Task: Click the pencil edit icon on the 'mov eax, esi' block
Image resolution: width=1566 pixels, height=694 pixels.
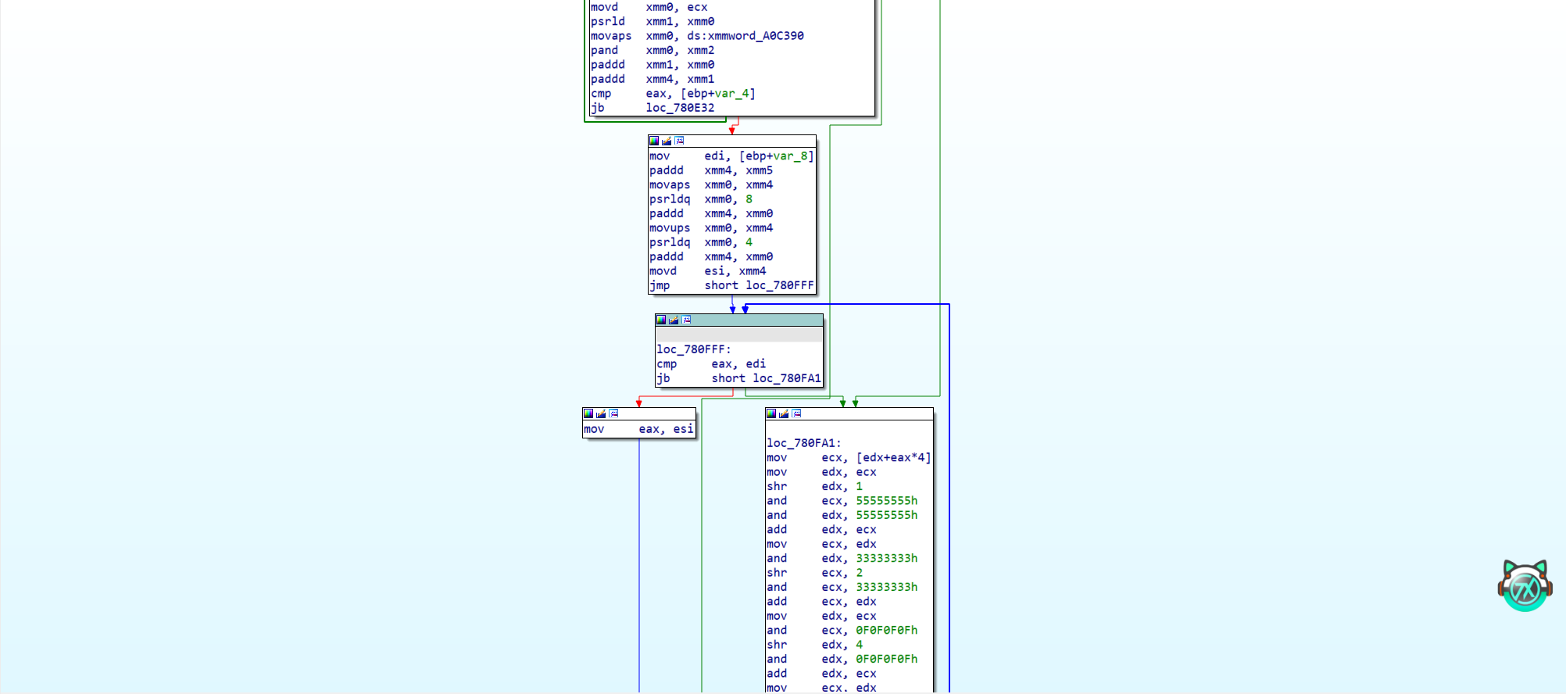Action: [601, 413]
